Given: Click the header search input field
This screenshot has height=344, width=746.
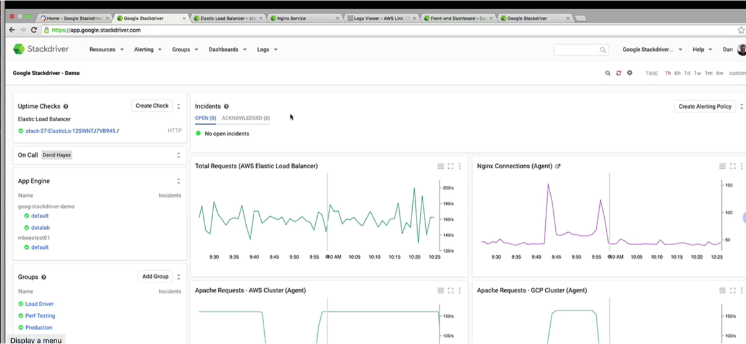Looking at the screenshot, I should [581, 50].
